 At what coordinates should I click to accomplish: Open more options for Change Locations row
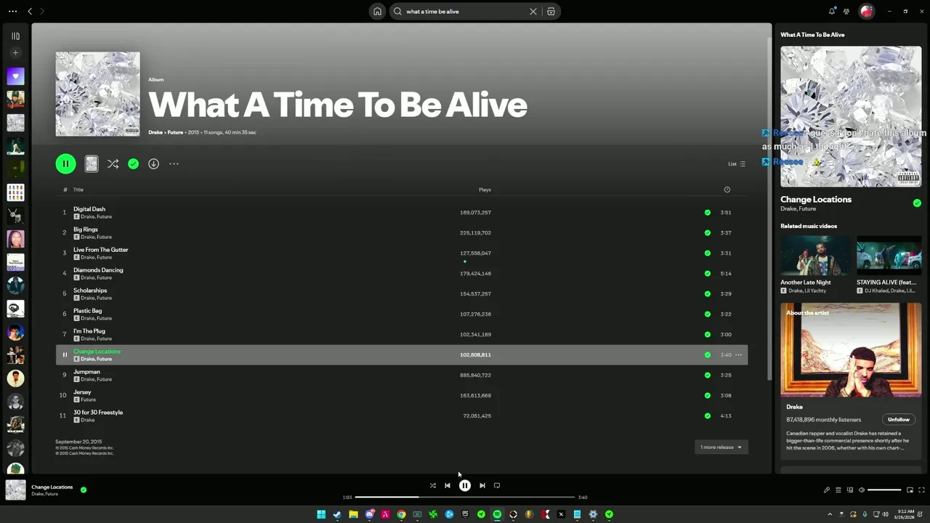739,355
